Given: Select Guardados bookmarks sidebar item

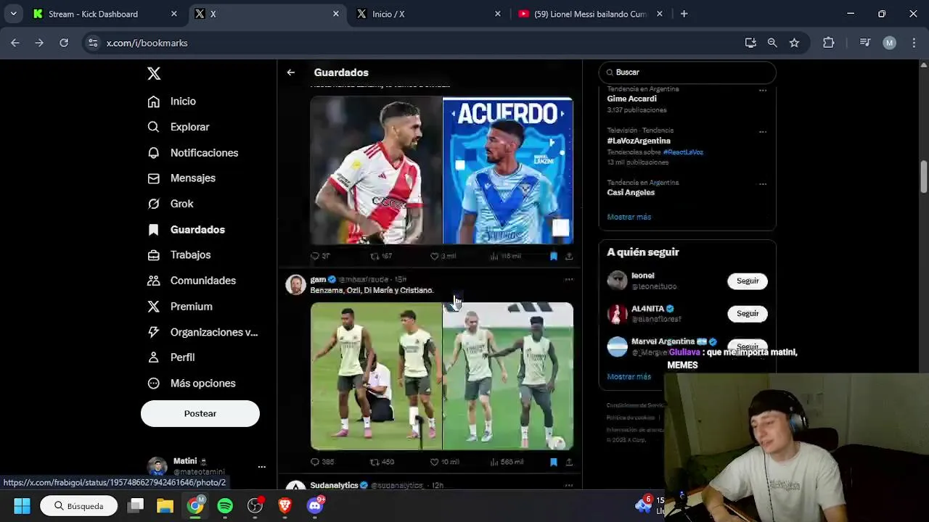Looking at the screenshot, I should [x=187, y=230].
